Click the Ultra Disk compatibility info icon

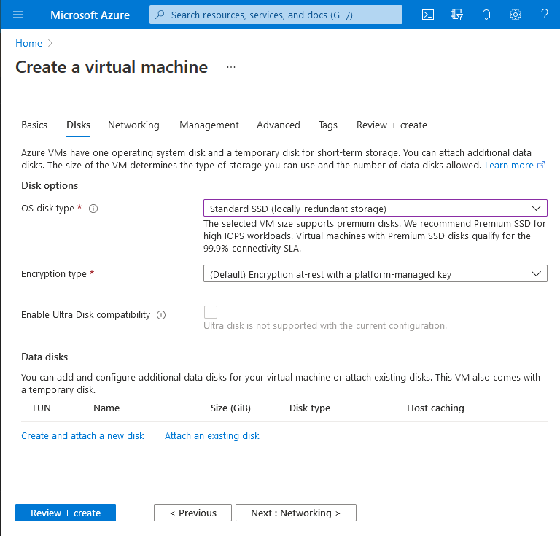[x=161, y=315]
